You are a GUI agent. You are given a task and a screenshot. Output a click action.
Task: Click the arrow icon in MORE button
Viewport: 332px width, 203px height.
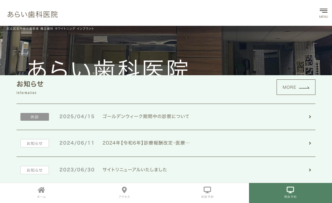click(x=304, y=87)
